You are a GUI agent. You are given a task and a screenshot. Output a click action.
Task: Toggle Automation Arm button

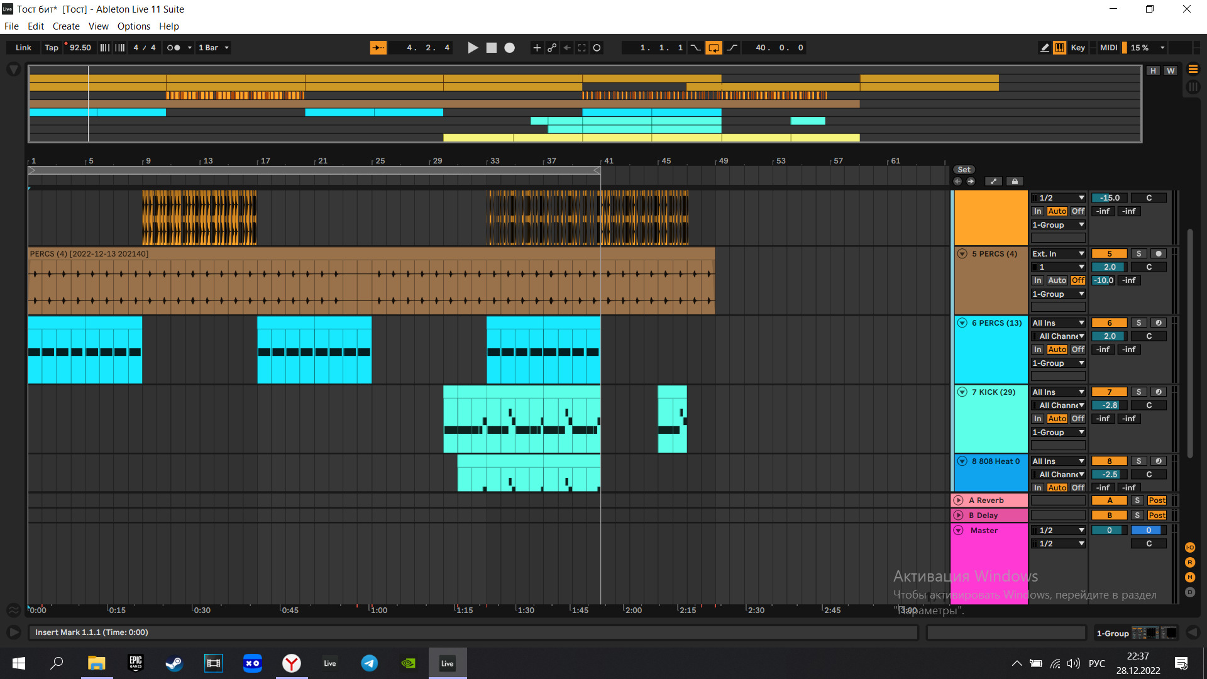point(552,48)
